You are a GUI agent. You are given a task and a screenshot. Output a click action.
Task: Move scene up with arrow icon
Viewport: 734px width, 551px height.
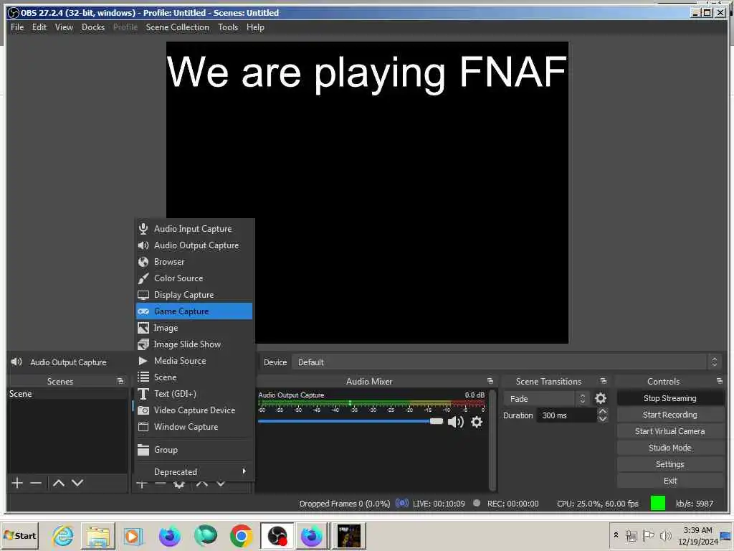coord(59,483)
